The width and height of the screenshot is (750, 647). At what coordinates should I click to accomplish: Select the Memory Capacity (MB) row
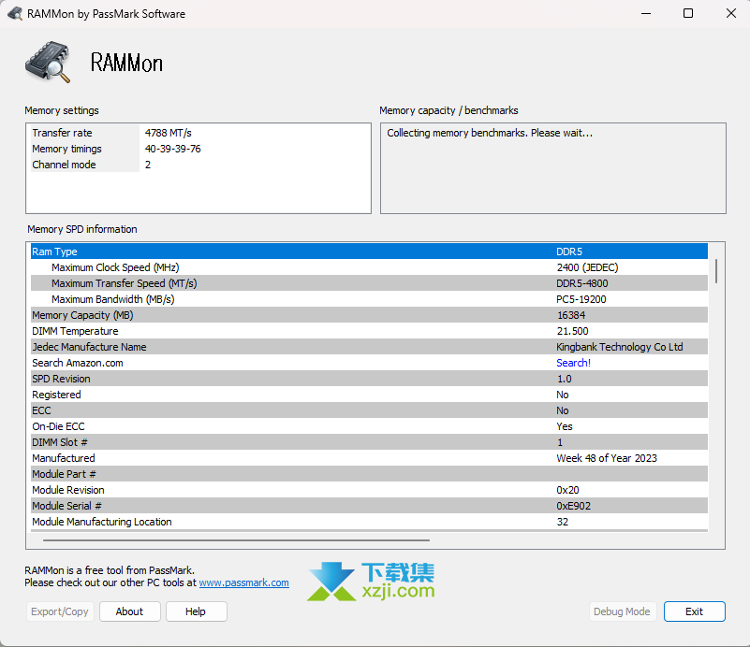[x=369, y=315]
